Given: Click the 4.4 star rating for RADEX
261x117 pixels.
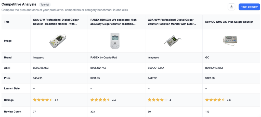Looking at the screenshot, I should (103, 100).
